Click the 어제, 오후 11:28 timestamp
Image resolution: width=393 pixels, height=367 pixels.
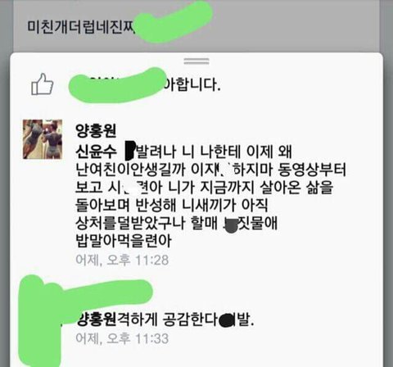122,260
